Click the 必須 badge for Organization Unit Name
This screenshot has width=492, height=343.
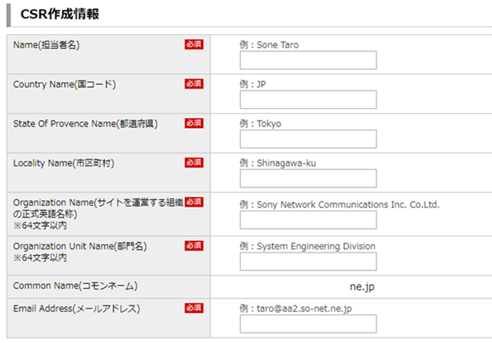(x=194, y=246)
